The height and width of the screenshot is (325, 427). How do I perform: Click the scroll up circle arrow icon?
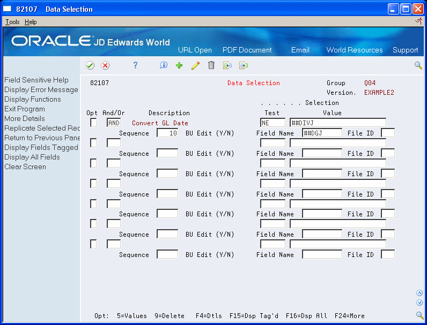click(x=419, y=293)
